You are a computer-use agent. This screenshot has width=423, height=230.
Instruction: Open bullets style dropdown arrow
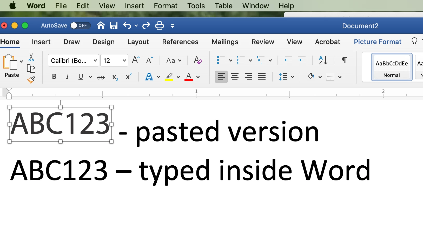(x=230, y=60)
